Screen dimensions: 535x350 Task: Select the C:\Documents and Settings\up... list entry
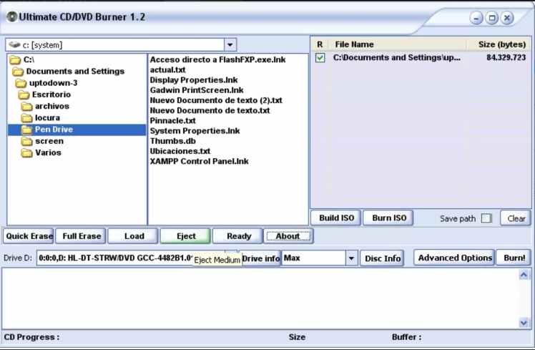pos(396,58)
